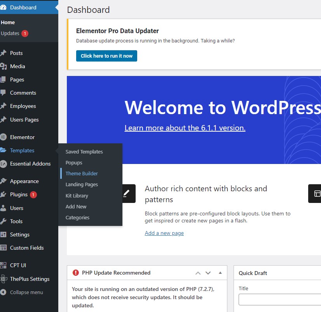Select Theme Builder in Templates flyout

[82, 173]
